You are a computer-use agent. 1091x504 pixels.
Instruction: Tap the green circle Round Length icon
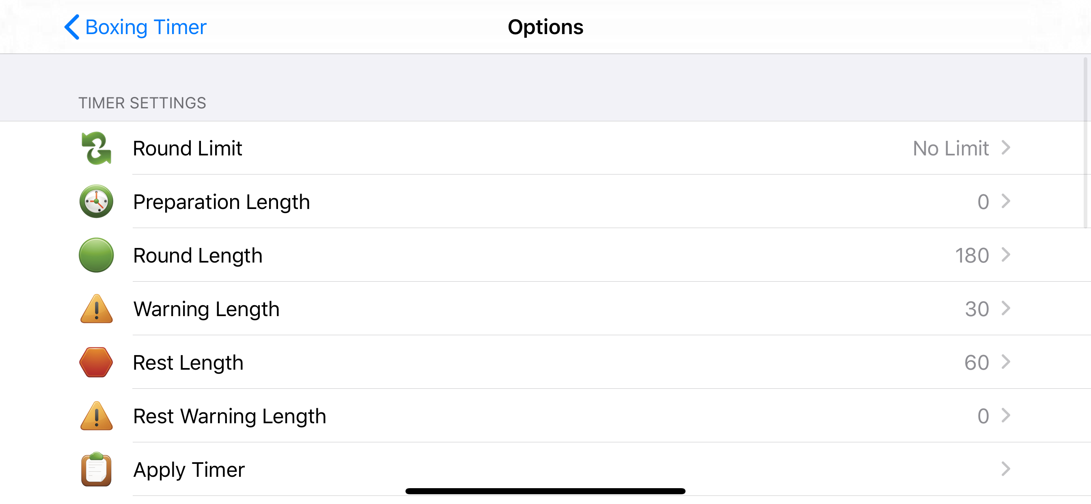96,255
